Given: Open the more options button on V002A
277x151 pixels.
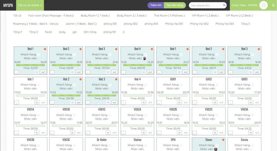Looking at the screenshot, I should pos(123,133).
